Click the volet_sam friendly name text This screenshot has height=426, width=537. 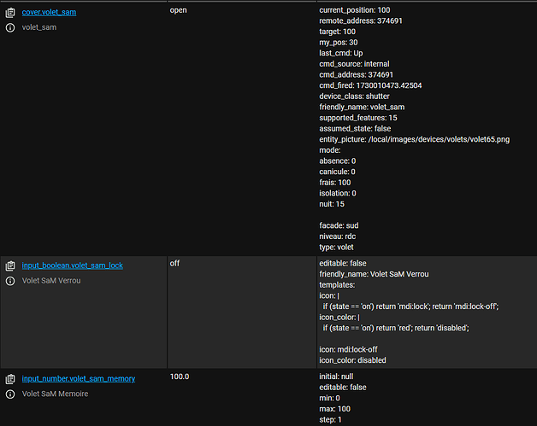click(x=39, y=27)
